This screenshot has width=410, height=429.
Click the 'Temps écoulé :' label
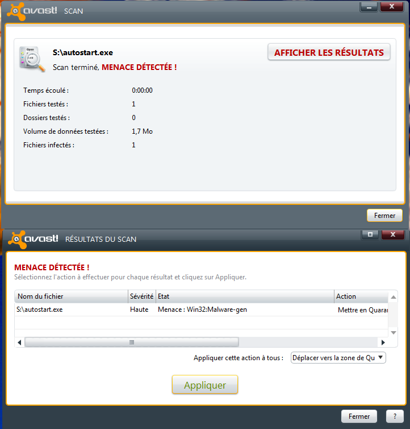click(x=46, y=90)
